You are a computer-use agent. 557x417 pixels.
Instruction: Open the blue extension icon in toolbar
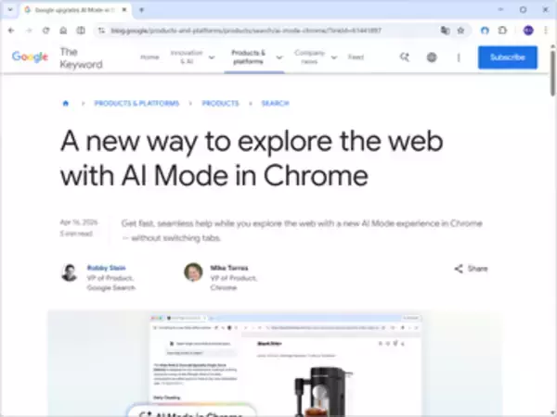click(485, 31)
